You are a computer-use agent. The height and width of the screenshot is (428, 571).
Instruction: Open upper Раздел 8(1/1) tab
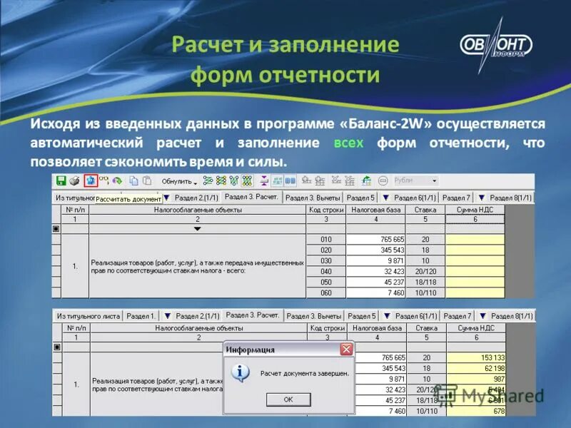coord(510,198)
